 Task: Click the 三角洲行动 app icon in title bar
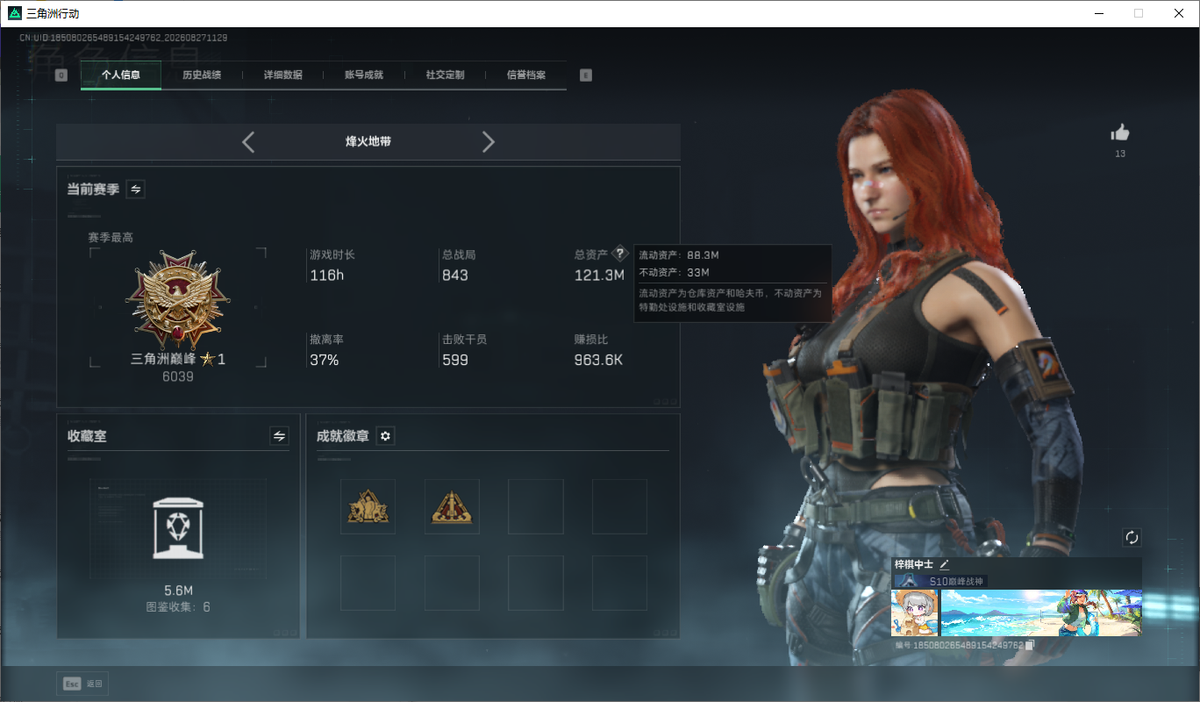pyautogui.click(x=15, y=13)
